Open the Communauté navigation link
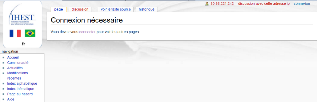This screenshot has width=317, height=102. [x=18, y=63]
